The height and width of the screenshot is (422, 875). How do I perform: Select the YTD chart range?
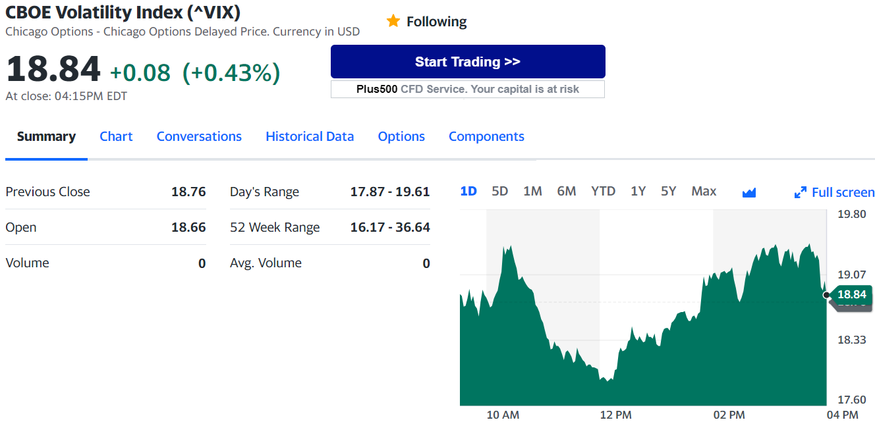pyautogui.click(x=603, y=191)
